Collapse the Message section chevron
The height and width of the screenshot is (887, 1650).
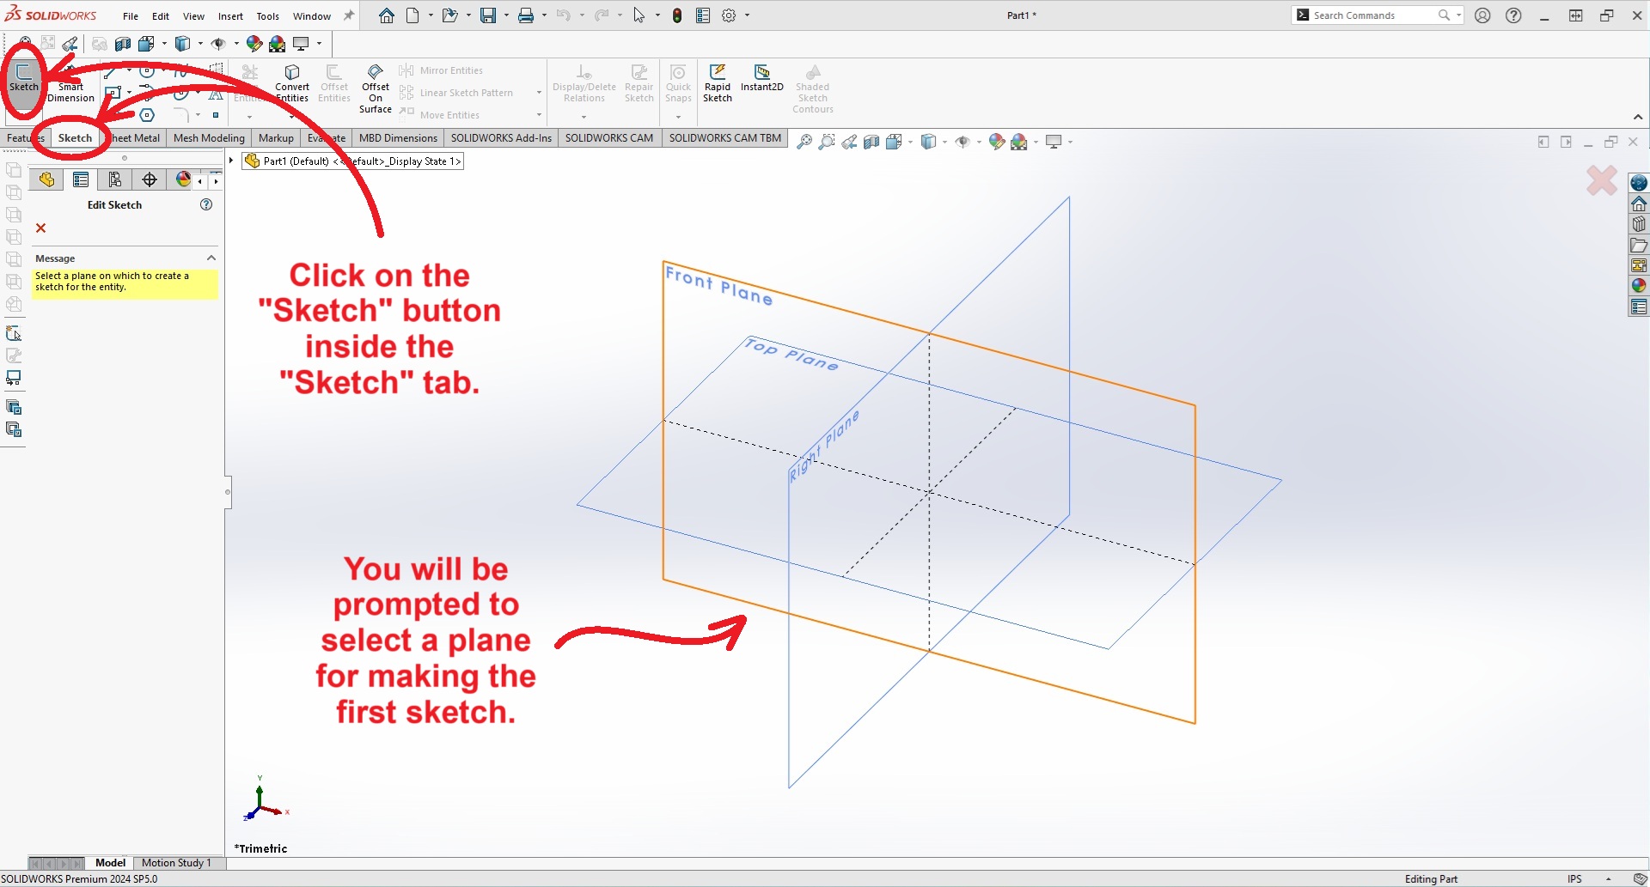[x=211, y=258]
